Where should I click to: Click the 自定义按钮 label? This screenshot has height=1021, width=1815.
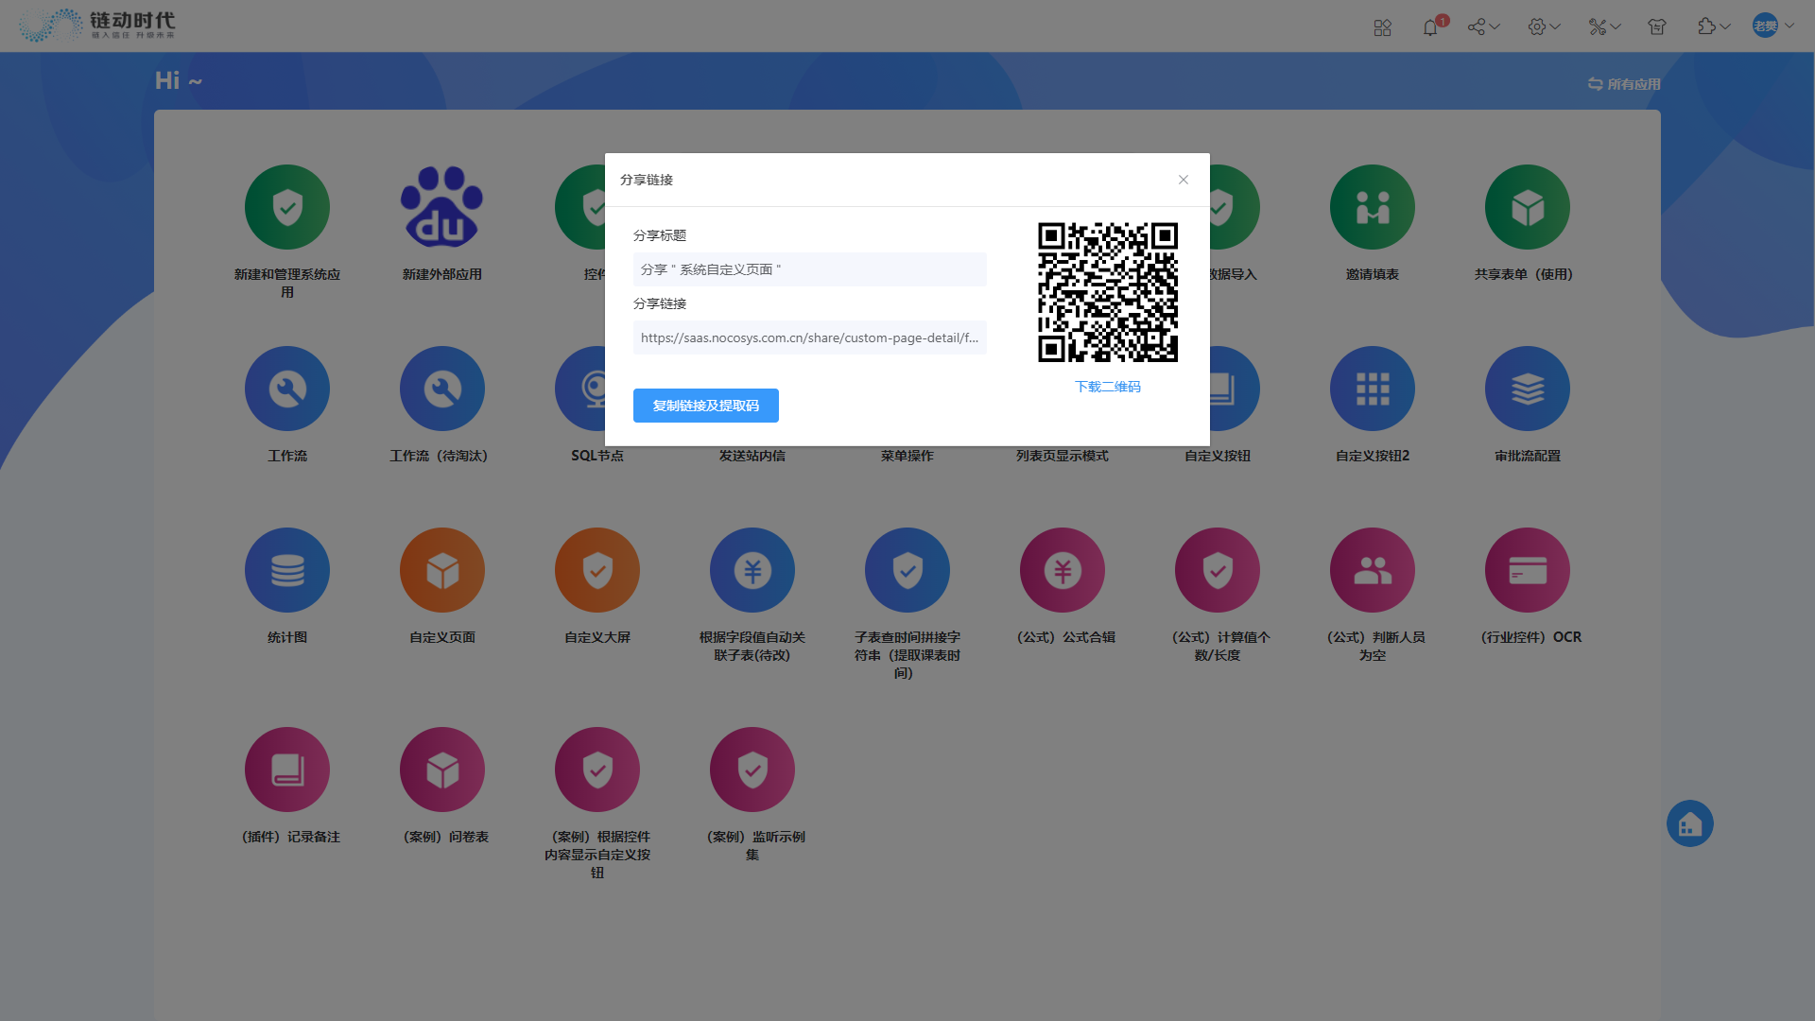click(1218, 456)
